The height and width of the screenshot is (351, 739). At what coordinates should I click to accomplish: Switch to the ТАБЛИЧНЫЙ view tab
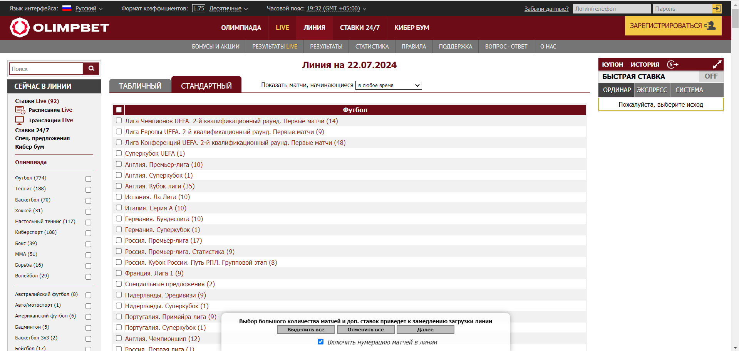[x=140, y=86]
